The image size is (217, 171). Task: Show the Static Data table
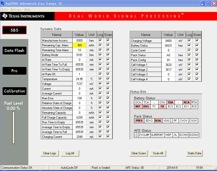tap(194, 153)
